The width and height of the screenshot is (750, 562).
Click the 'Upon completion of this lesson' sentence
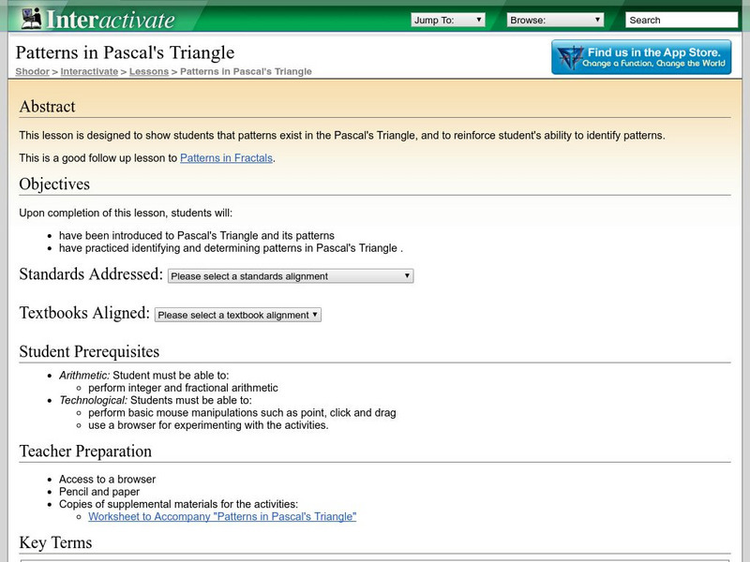[126, 214]
